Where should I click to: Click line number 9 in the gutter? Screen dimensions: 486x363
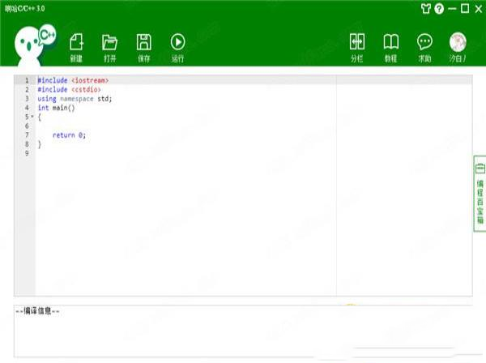click(27, 152)
